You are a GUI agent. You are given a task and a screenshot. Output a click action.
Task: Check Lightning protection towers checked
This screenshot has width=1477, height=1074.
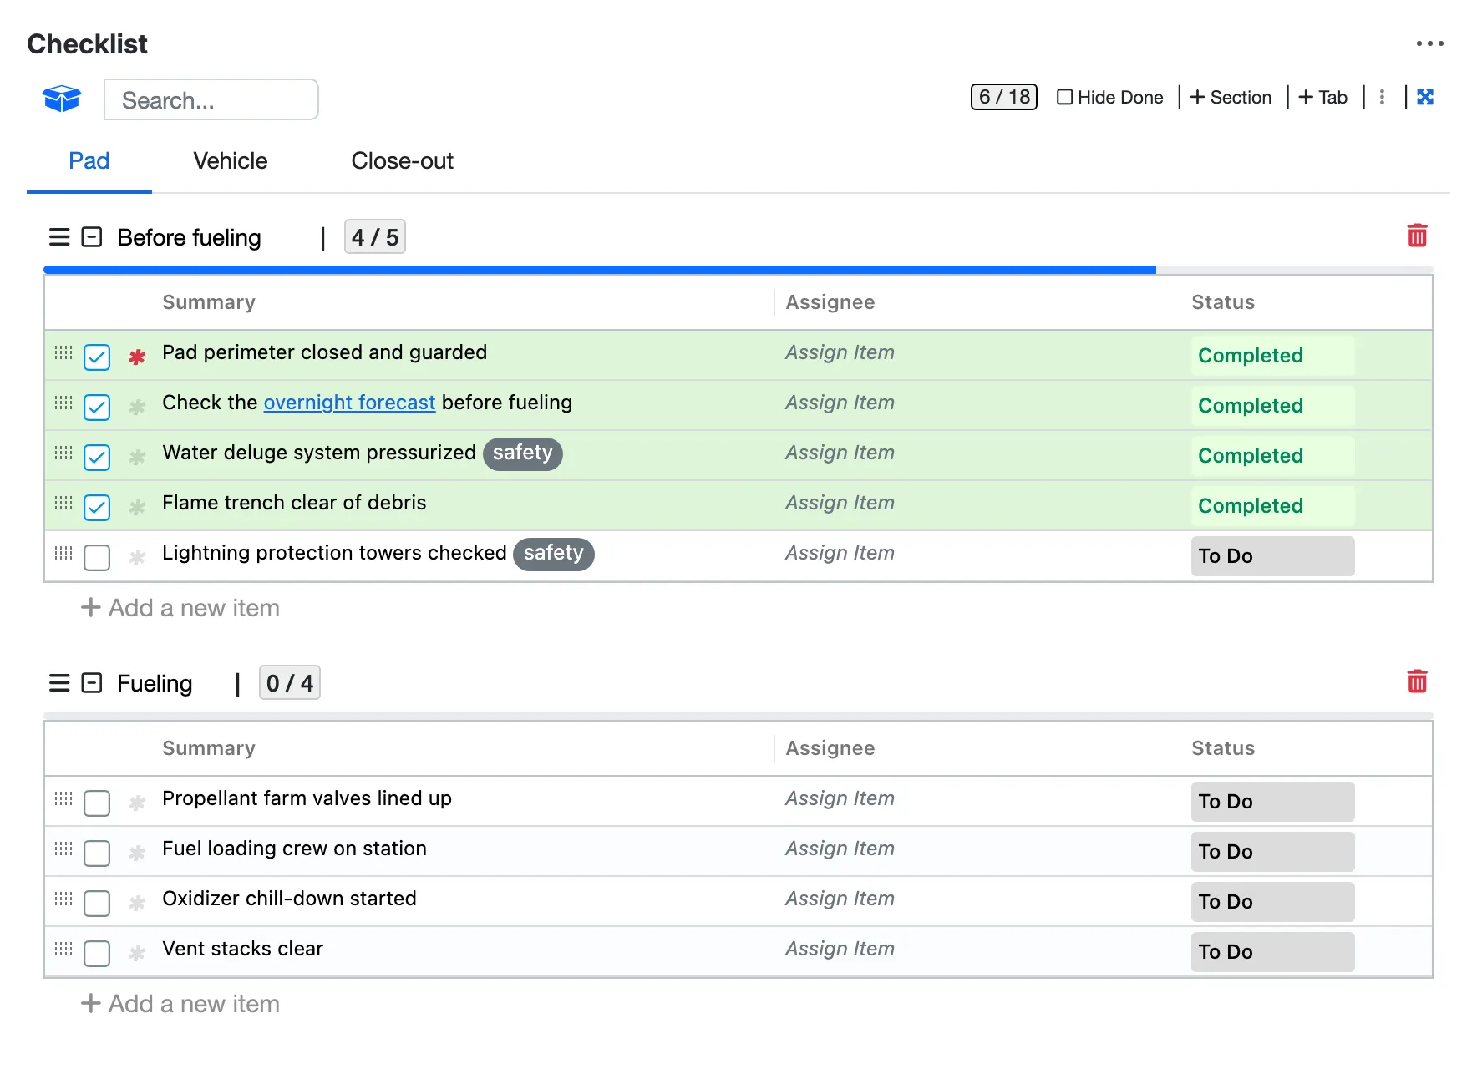coord(97,558)
